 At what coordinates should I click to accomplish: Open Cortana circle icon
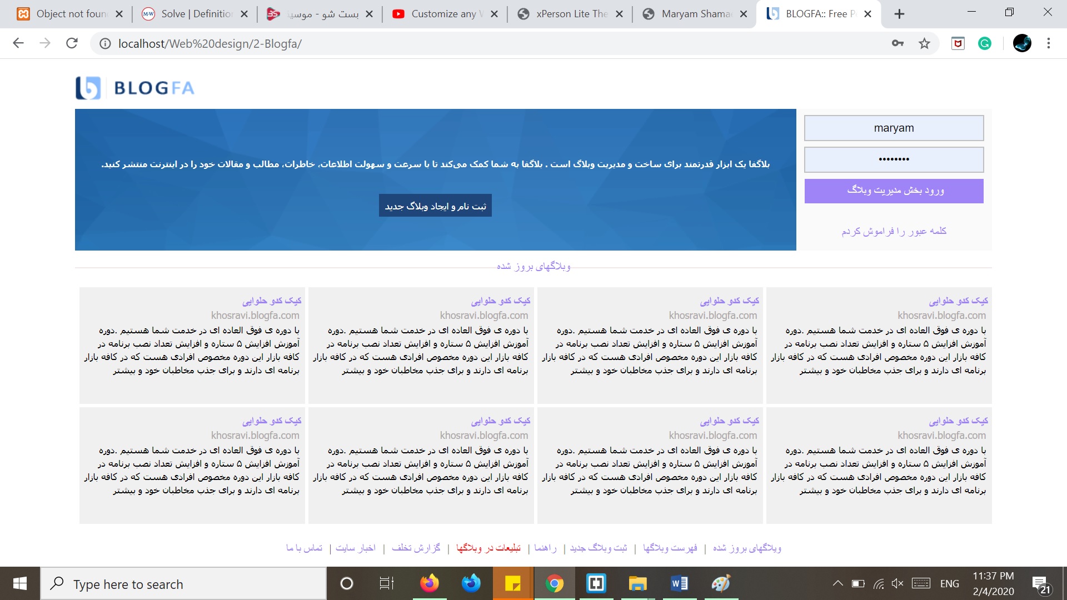346,583
